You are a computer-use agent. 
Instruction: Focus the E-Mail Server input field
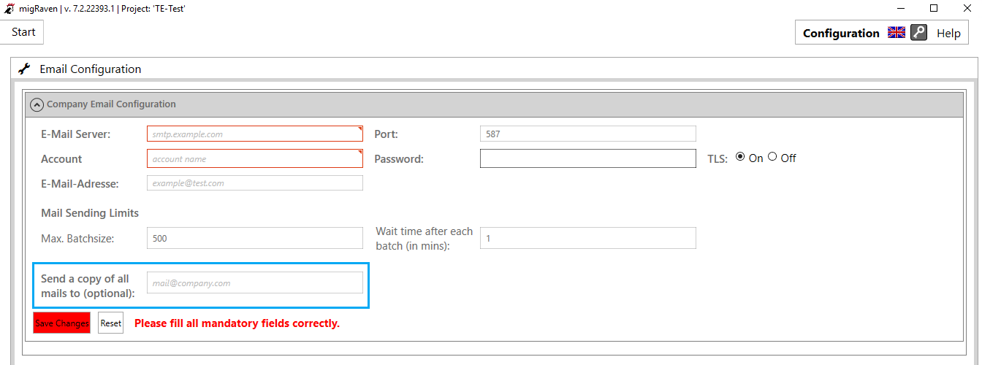(x=255, y=134)
